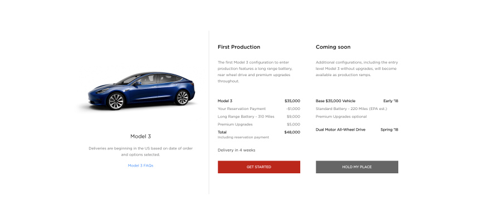Click the blue Model 3 car image
This screenshot has width=479, height=211.
[141, 91]
